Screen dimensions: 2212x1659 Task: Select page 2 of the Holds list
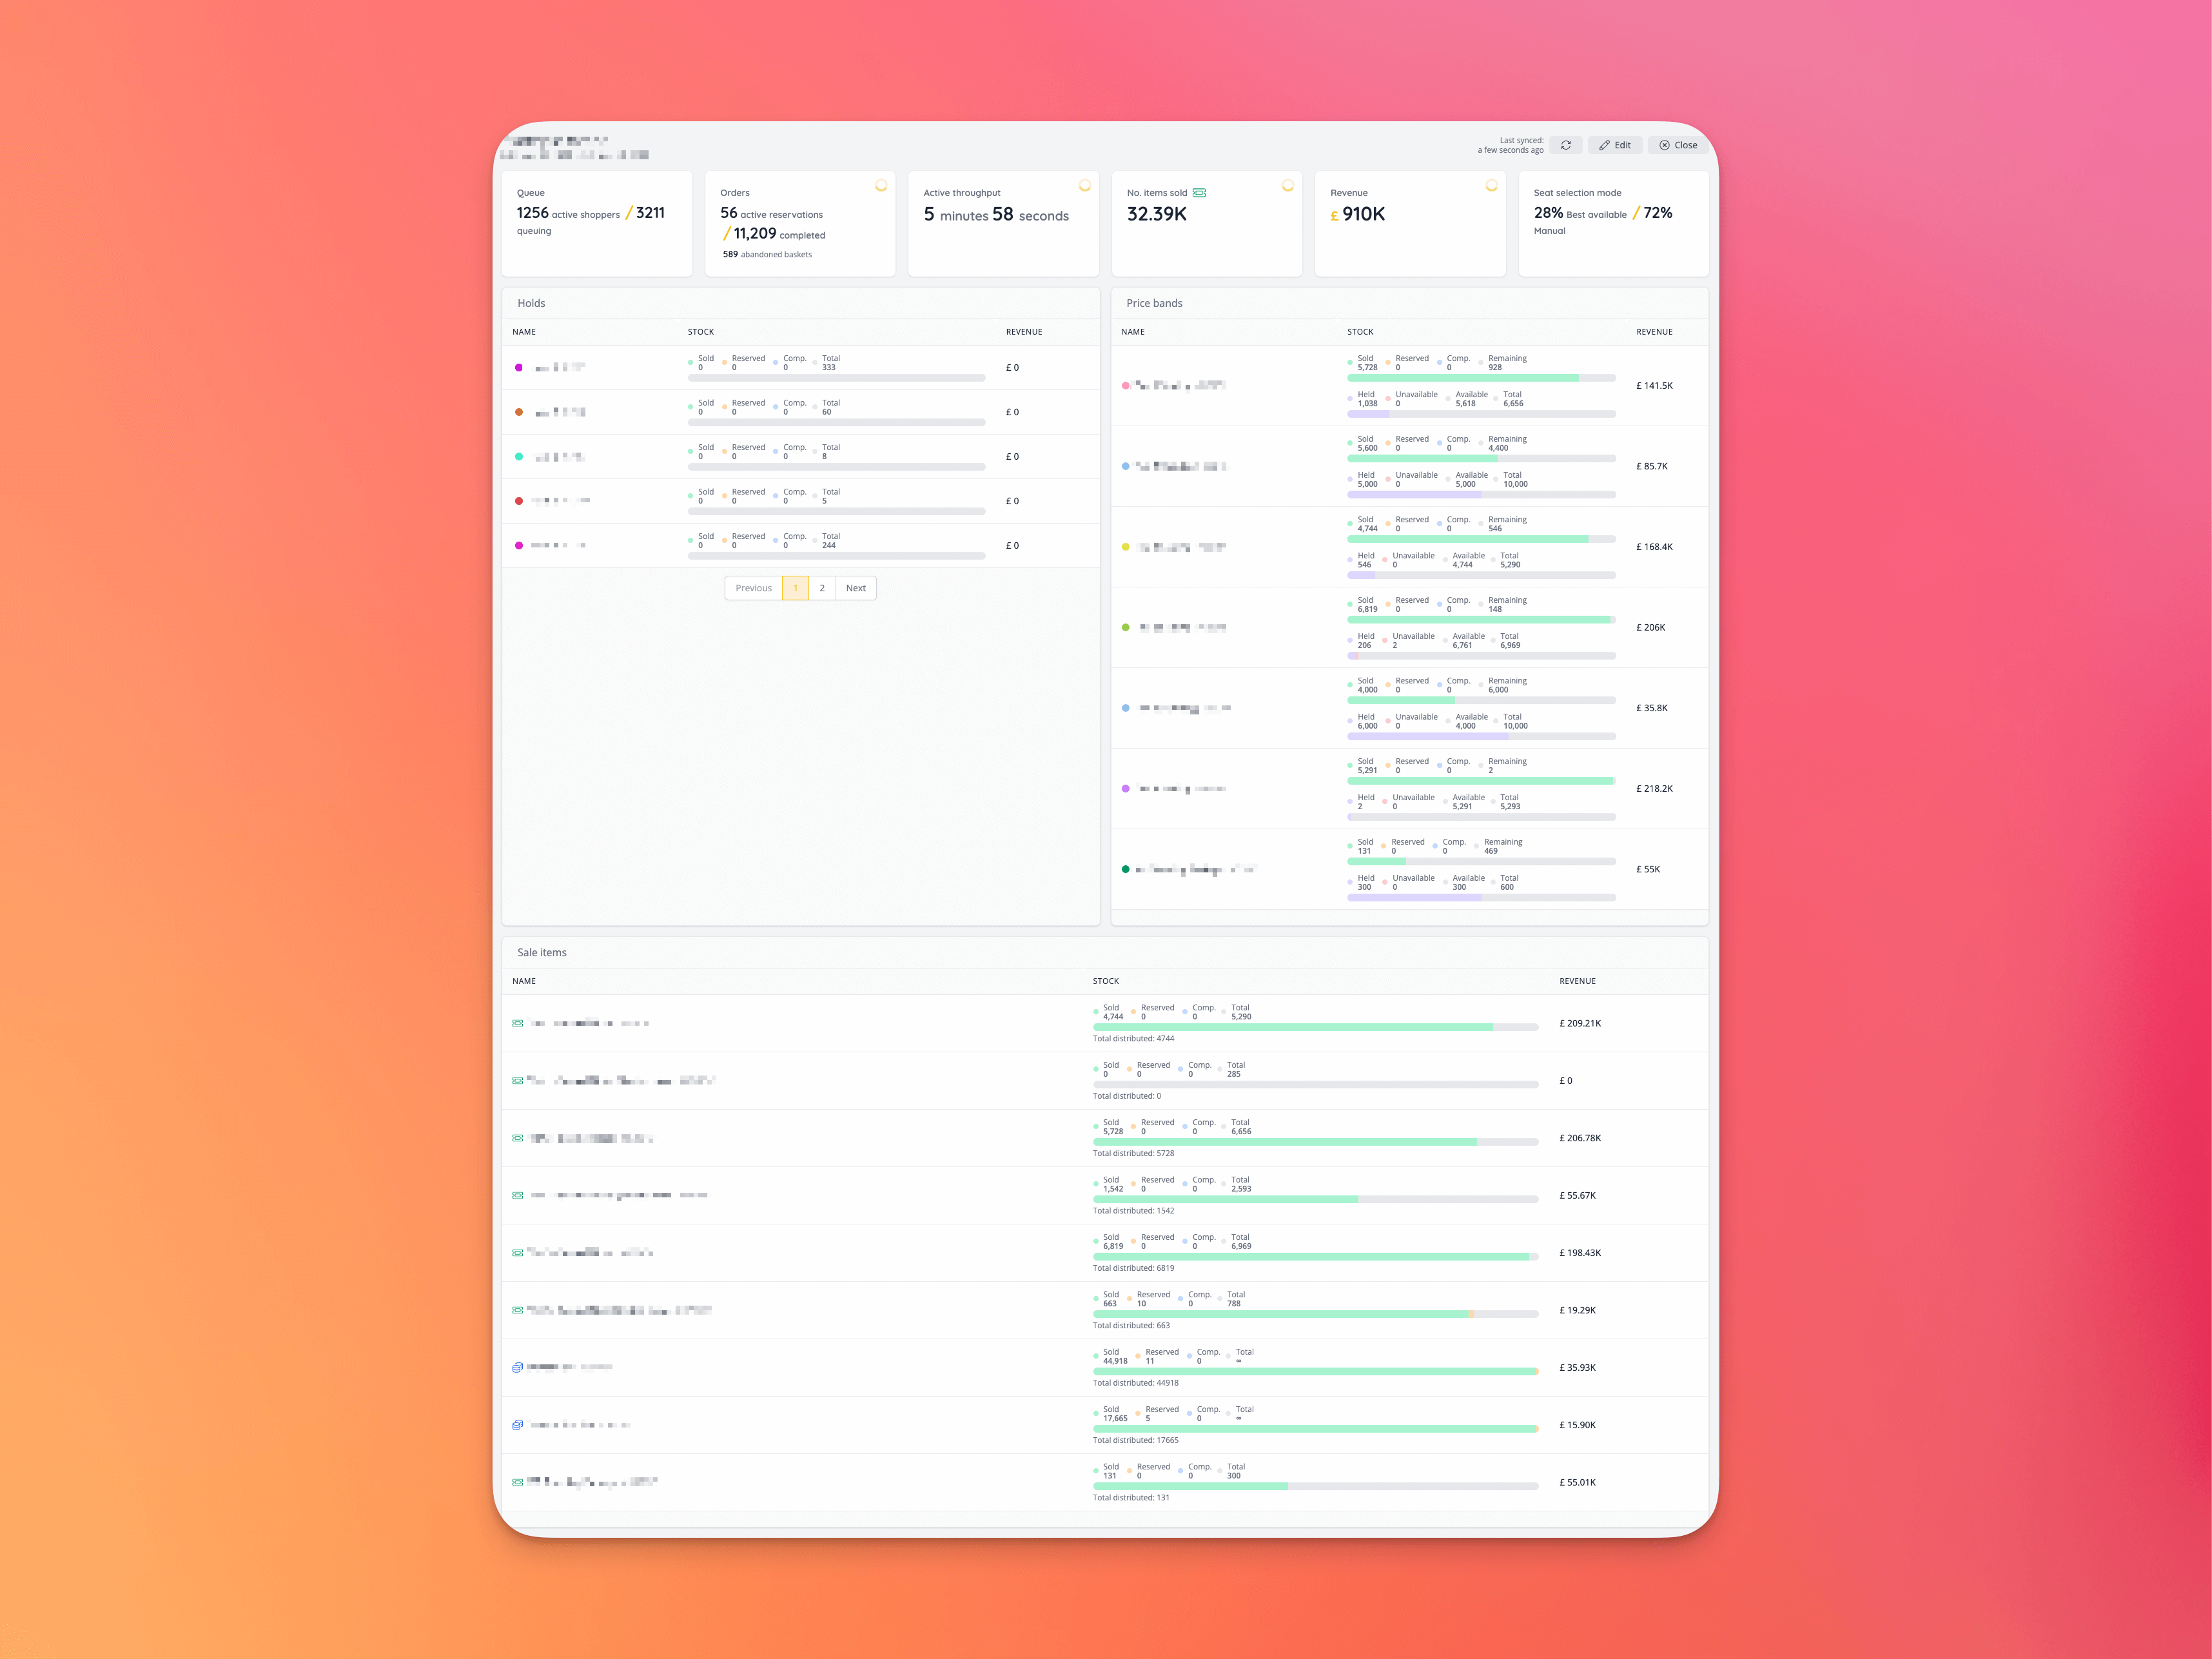click(x=822, y=588)
